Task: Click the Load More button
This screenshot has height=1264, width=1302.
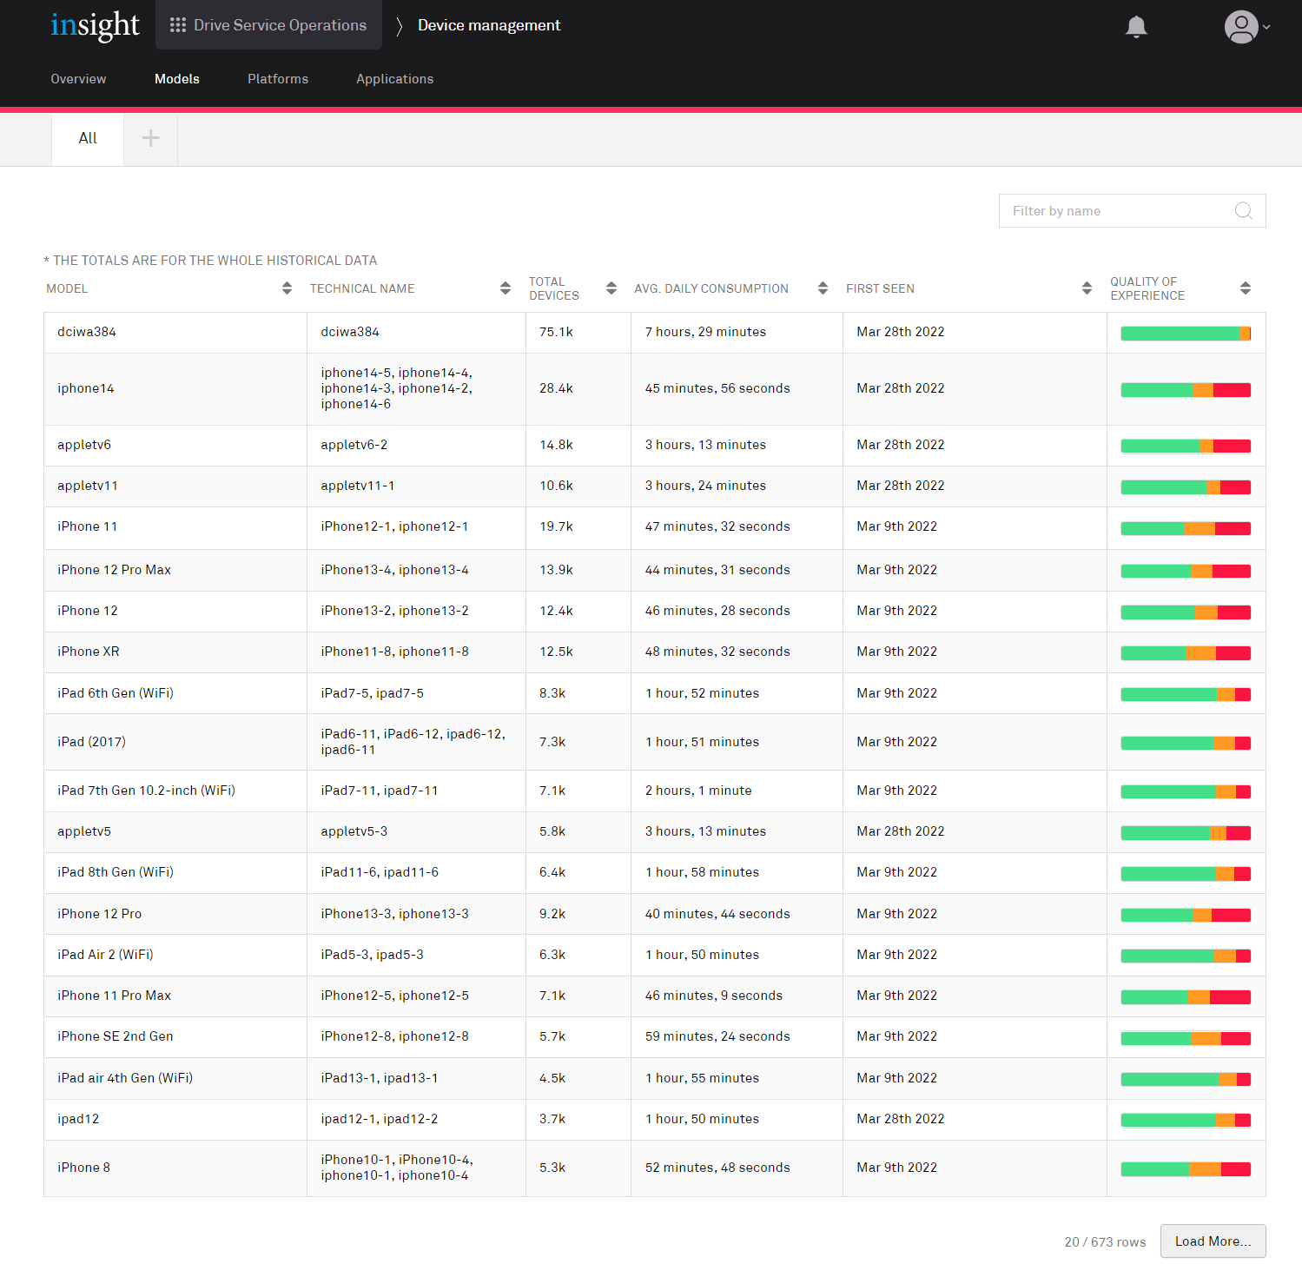Action: click(x=1213, y=1241)
